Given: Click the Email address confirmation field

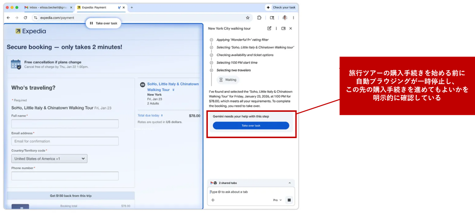Looking at the screenshot, I should click(65, 141).
